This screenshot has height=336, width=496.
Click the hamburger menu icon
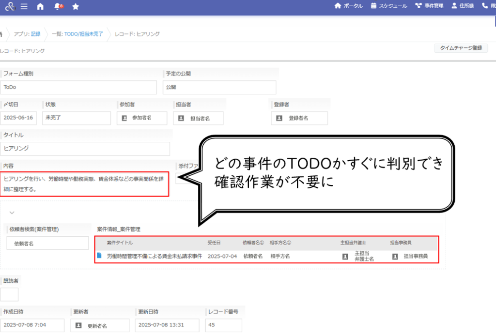point(24,7)
